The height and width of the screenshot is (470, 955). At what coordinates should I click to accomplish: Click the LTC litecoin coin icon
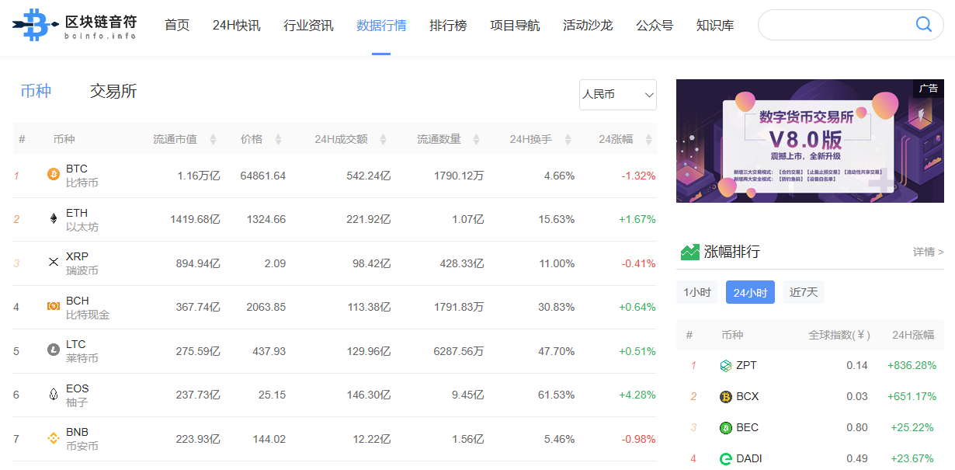coord(54,350)
